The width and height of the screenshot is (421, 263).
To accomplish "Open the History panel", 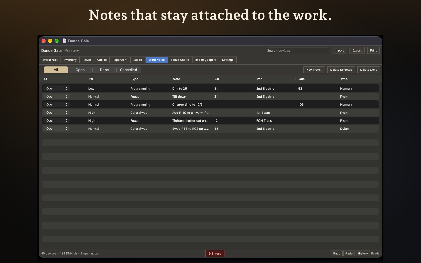I will tap(363, 254).
